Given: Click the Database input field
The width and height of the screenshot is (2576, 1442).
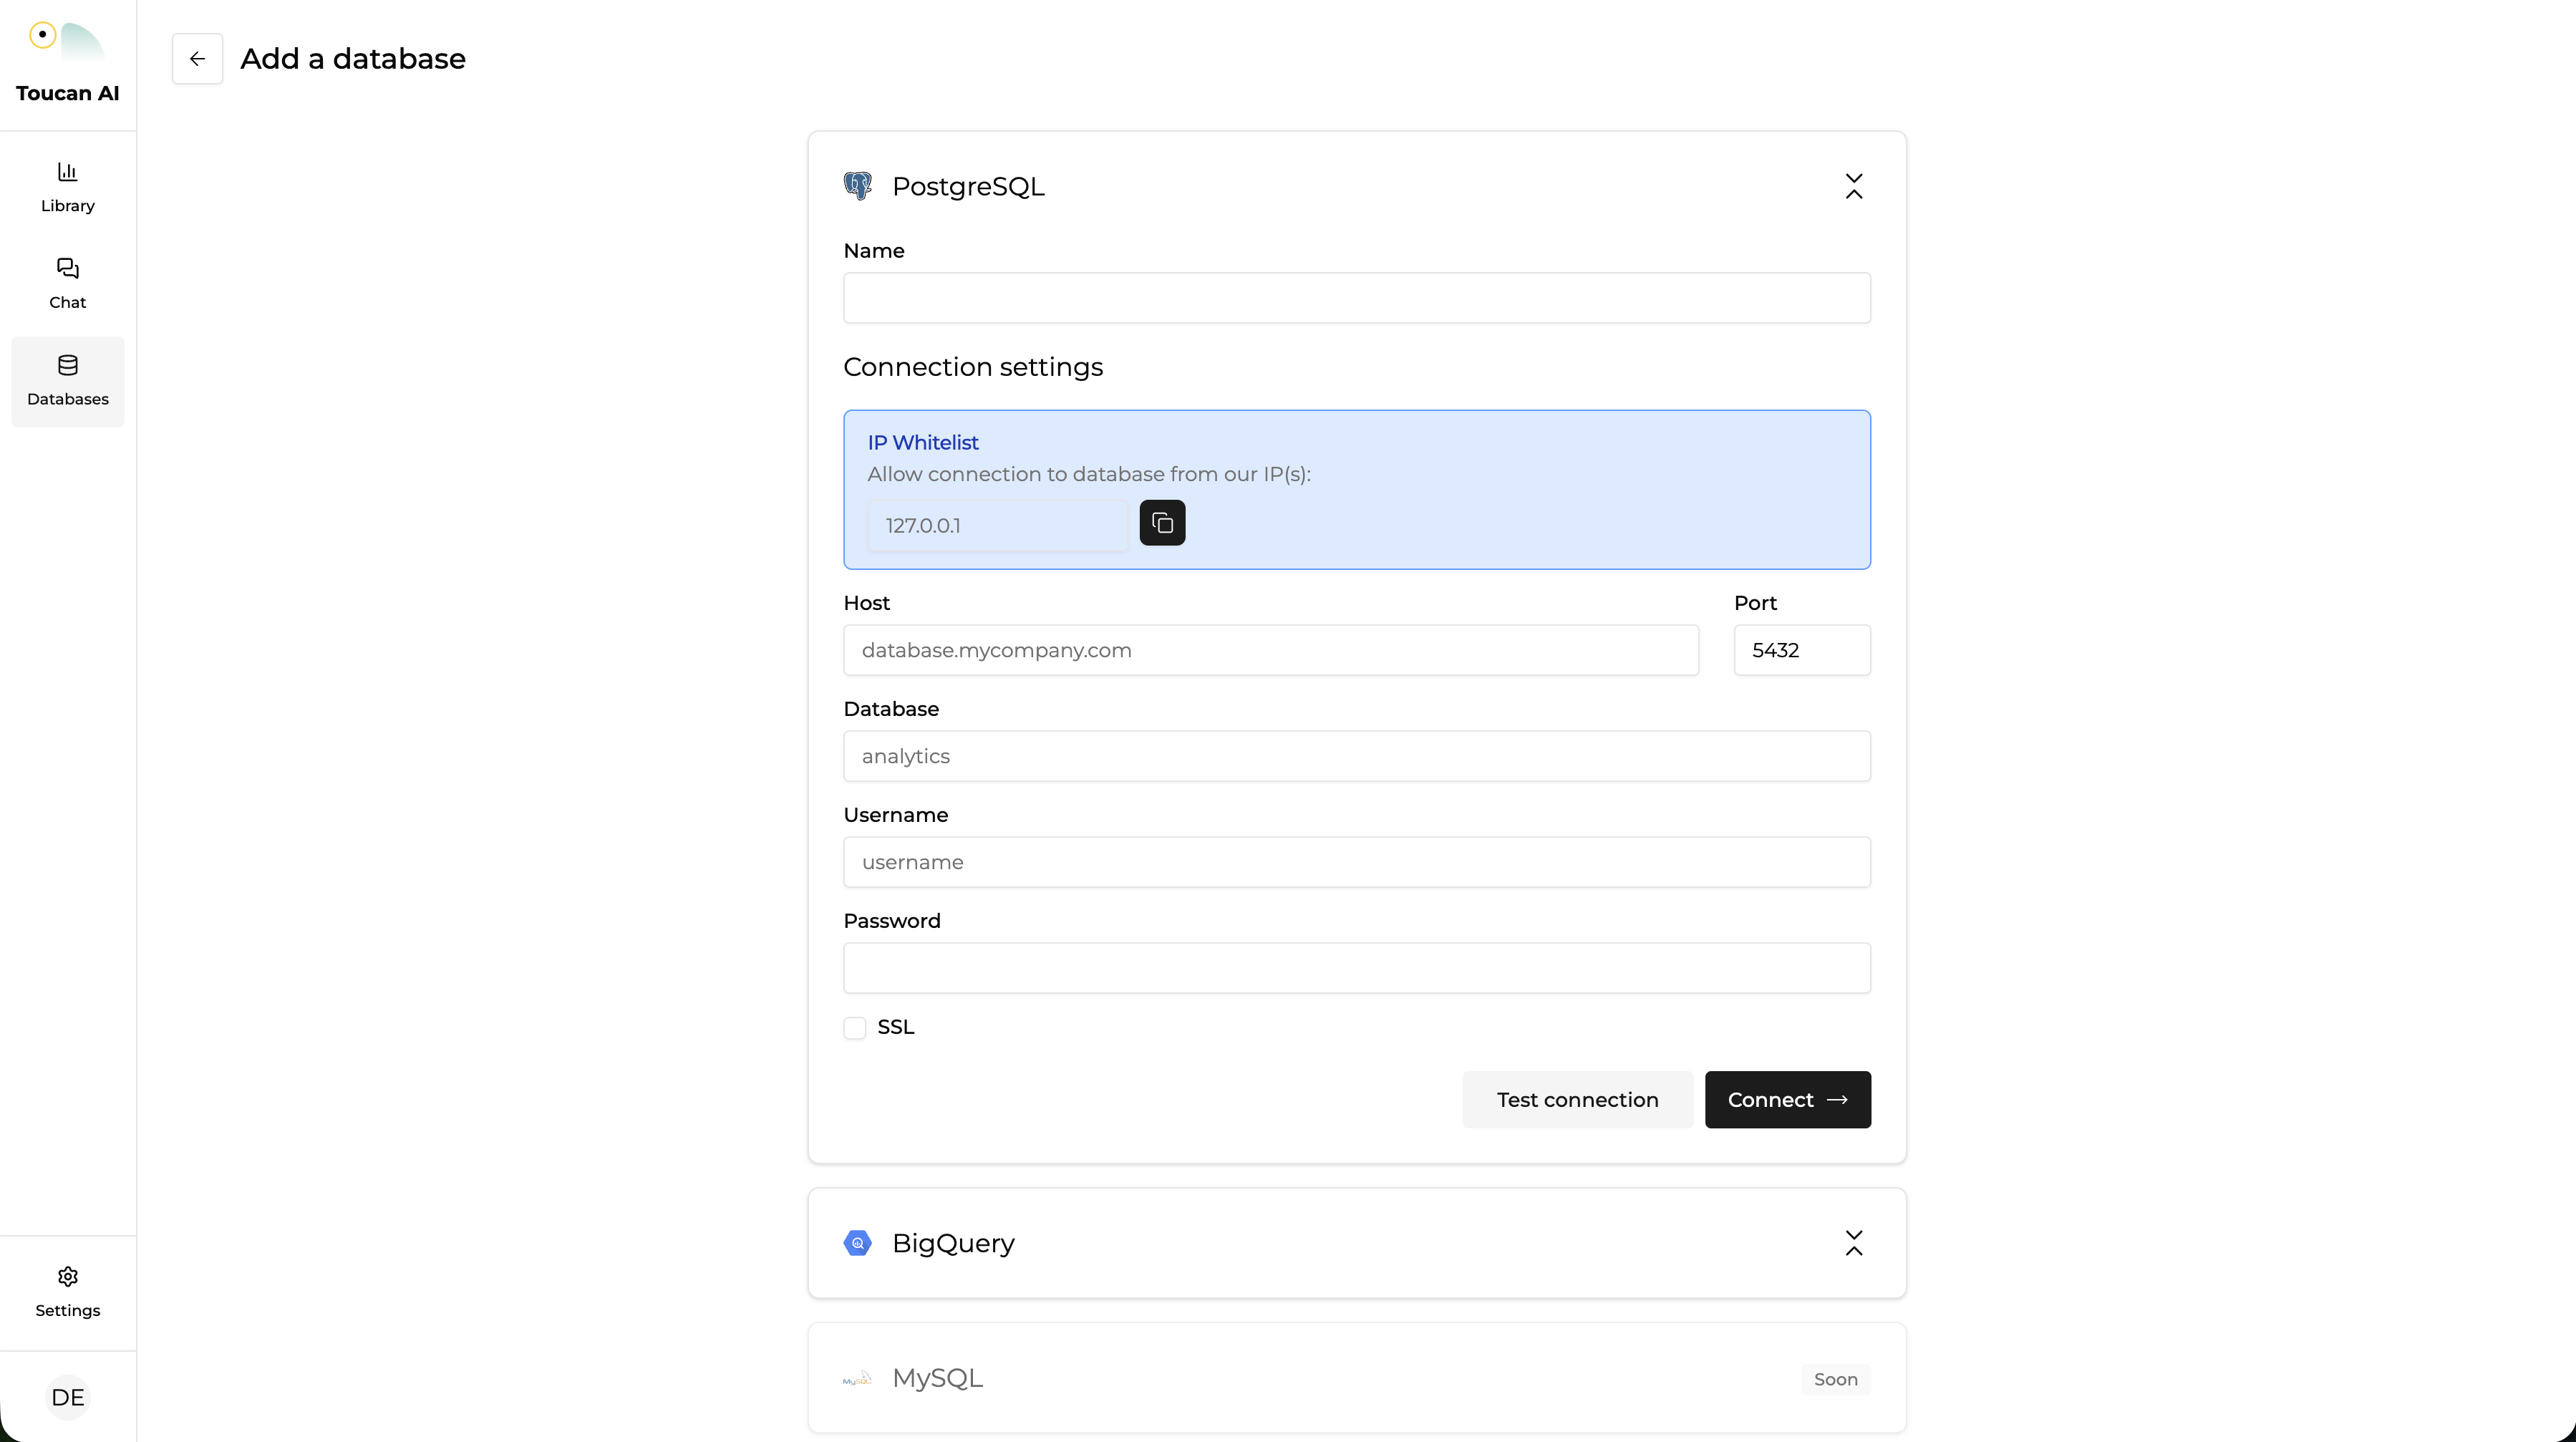Looking at the screenshot, I should click(1356, 756).
